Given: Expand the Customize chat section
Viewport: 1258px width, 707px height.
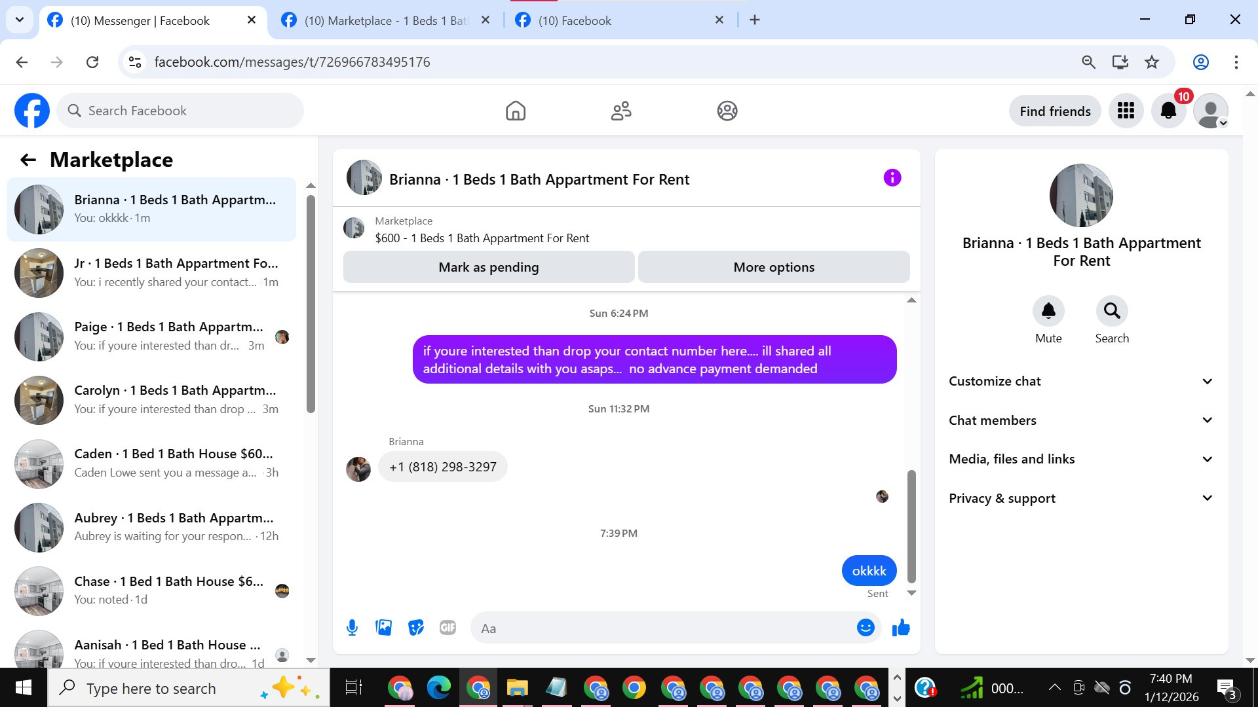Looking at the screenshot, I should click(1081, 381).
